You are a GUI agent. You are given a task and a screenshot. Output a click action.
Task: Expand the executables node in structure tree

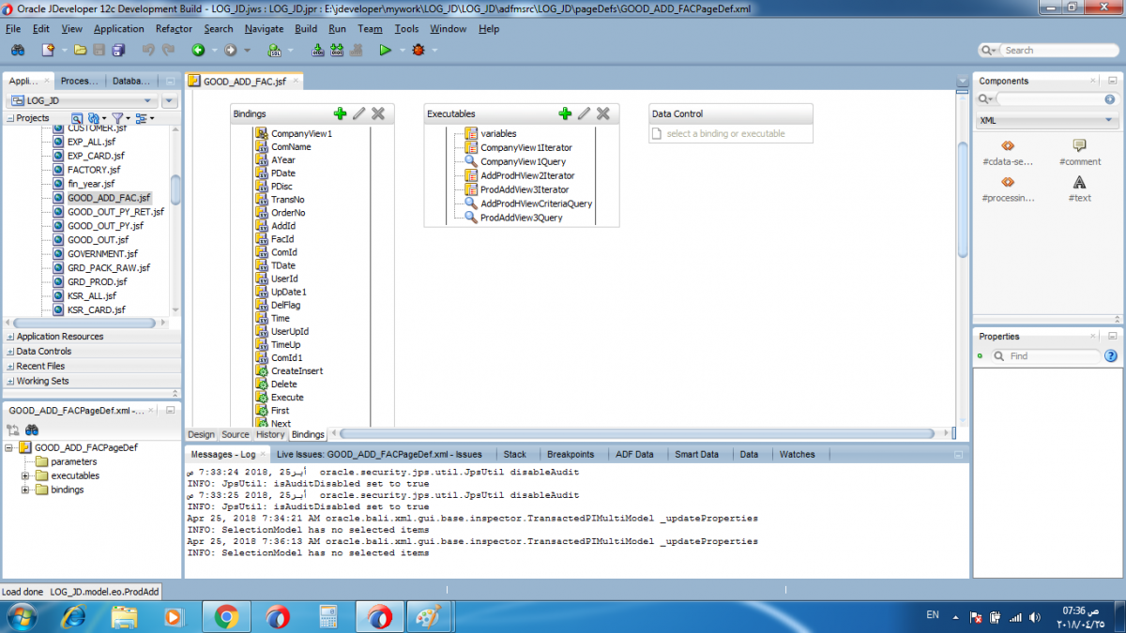[25, 475]
